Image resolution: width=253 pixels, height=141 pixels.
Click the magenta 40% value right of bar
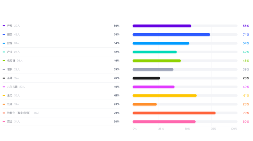click(246, 87)
